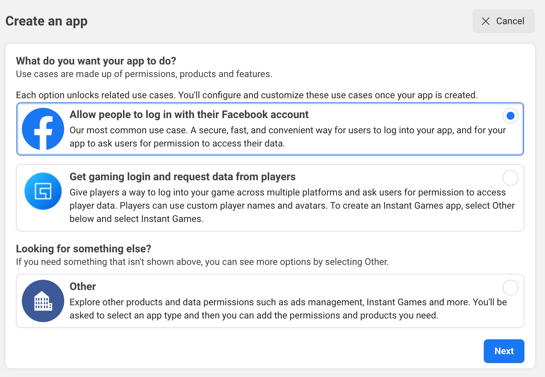Click the 'Other' card title
Screen dimensions: 545x377
pyautogui.click(x=83, y=286)
